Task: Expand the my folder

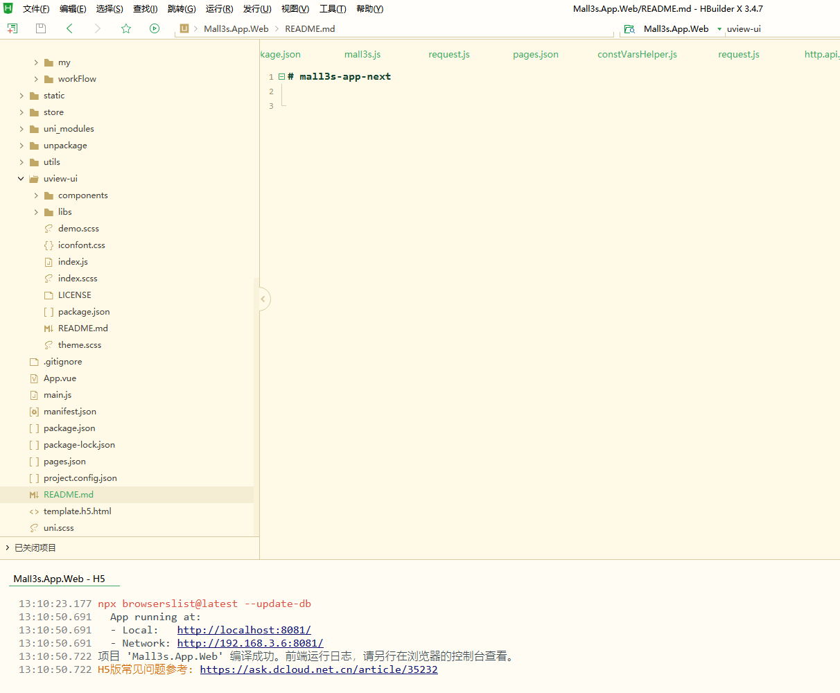Action: pos(36,62)
